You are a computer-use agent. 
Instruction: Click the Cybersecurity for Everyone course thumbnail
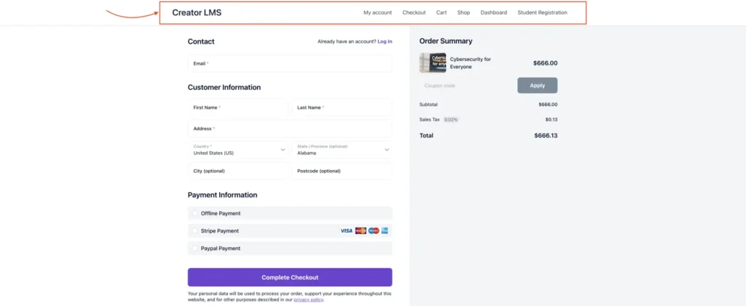tap(433, 63)
